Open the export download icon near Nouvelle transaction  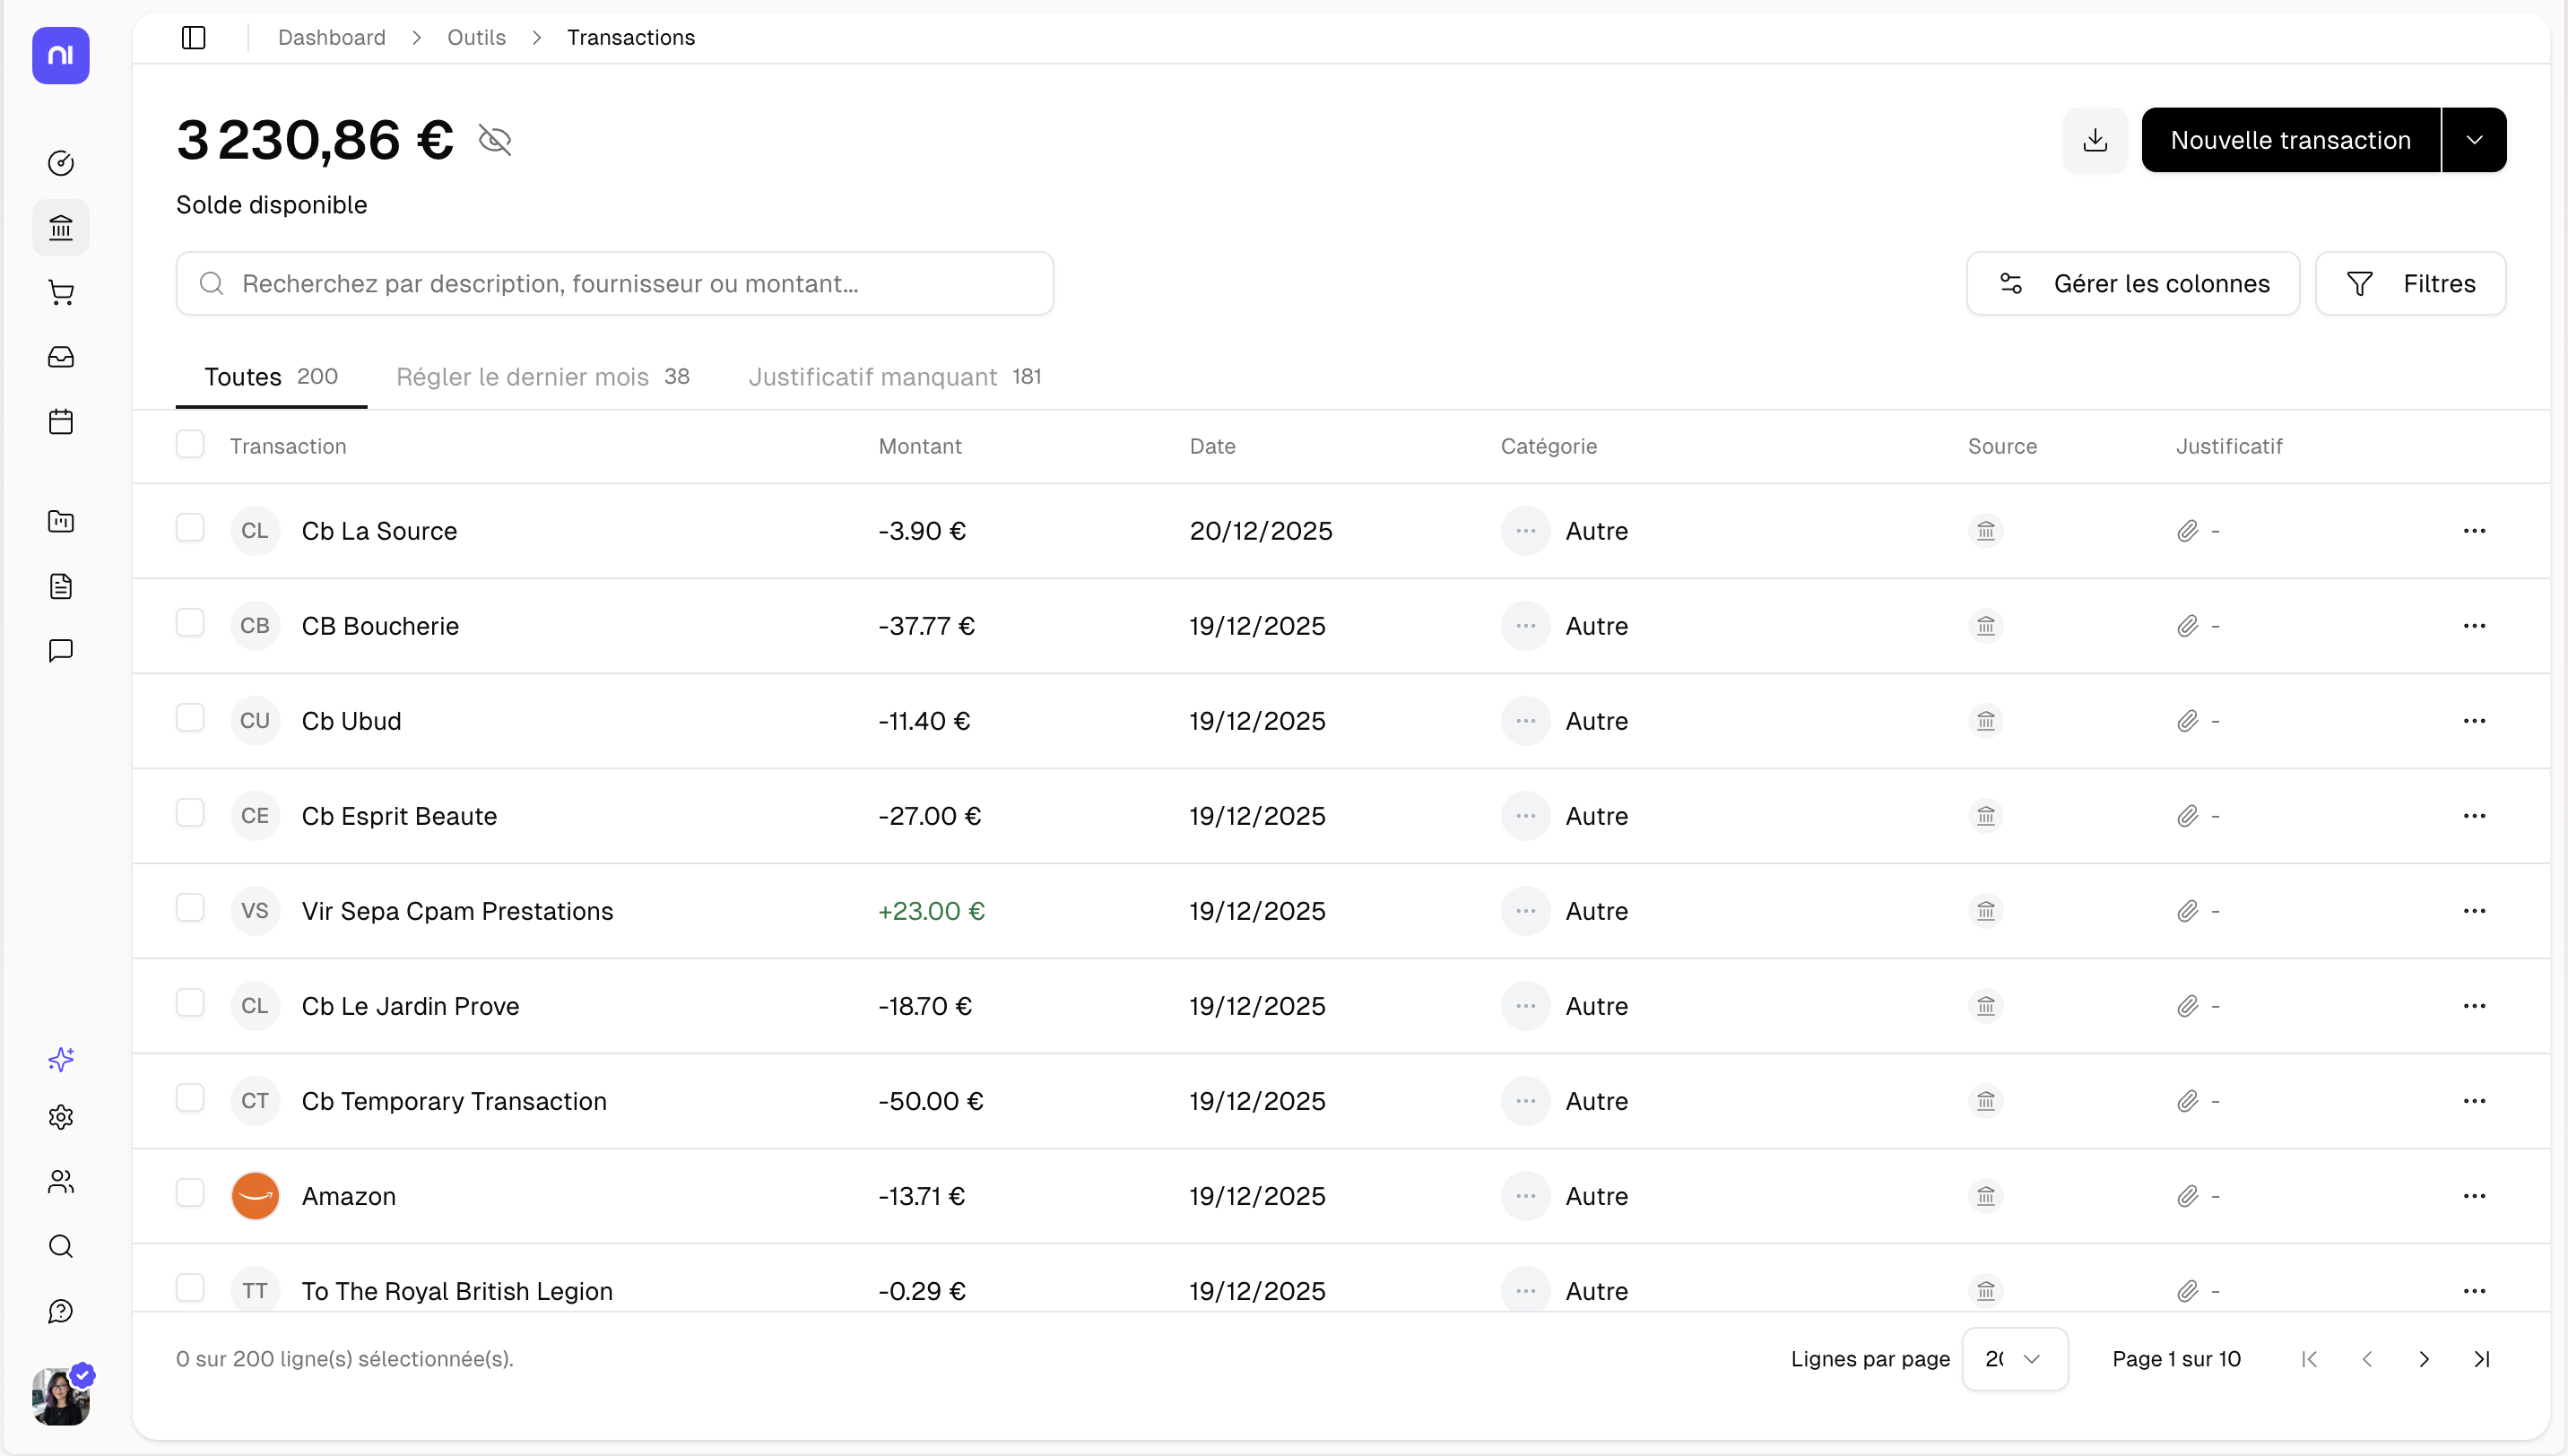coord(2095,139)
